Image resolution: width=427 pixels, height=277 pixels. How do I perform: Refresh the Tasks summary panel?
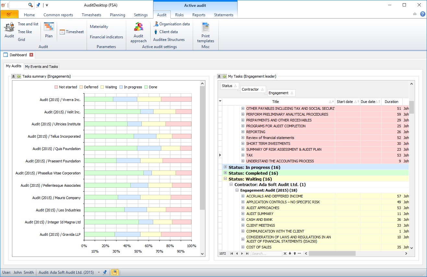click(19, 76)
